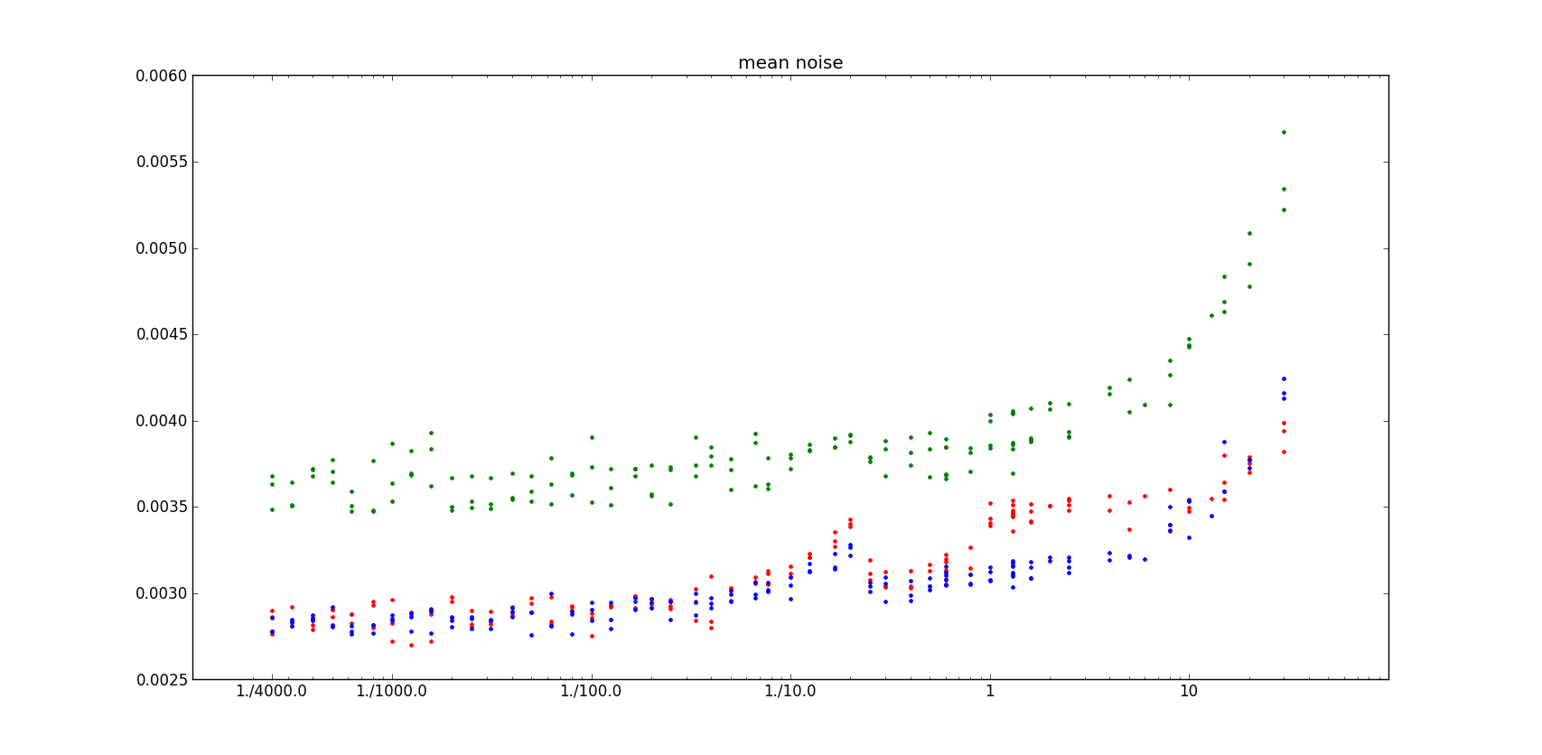
Task: Click the 1./4000.0 x-axis label
Action: [x=272, y=692]
